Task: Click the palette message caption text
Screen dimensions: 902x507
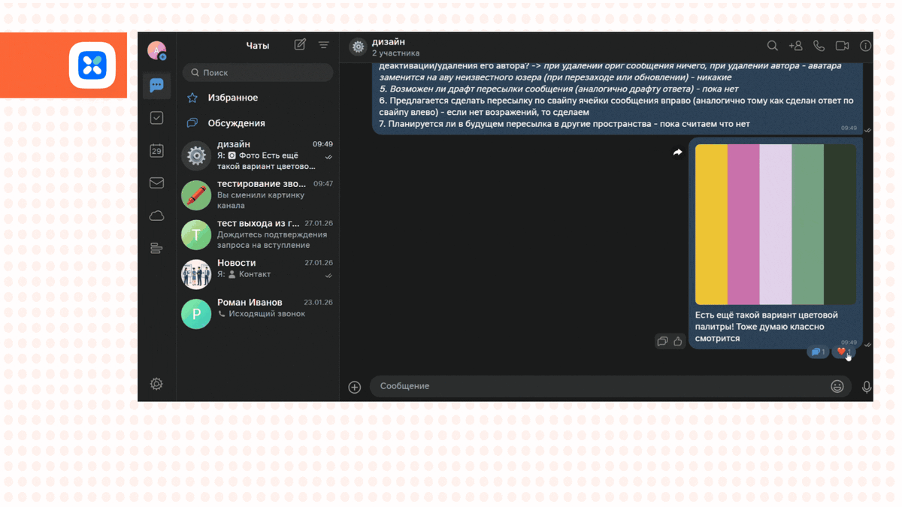Action: [766, 327]
